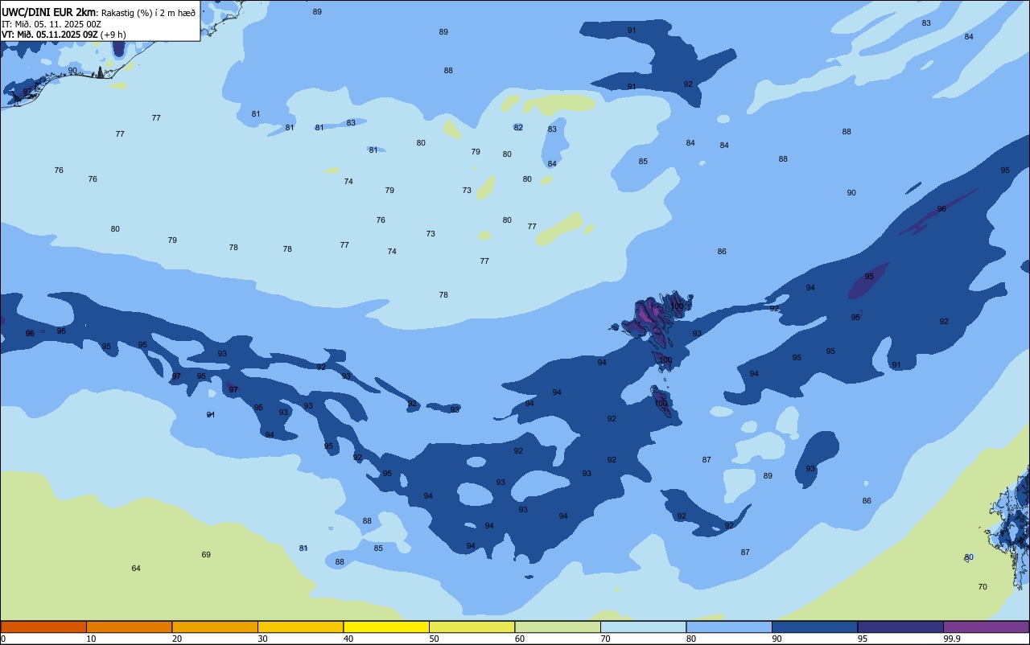1030x645 pixels.
Task: Click the 10–20 orange colorbar segment
Action: tap(129, 627)
